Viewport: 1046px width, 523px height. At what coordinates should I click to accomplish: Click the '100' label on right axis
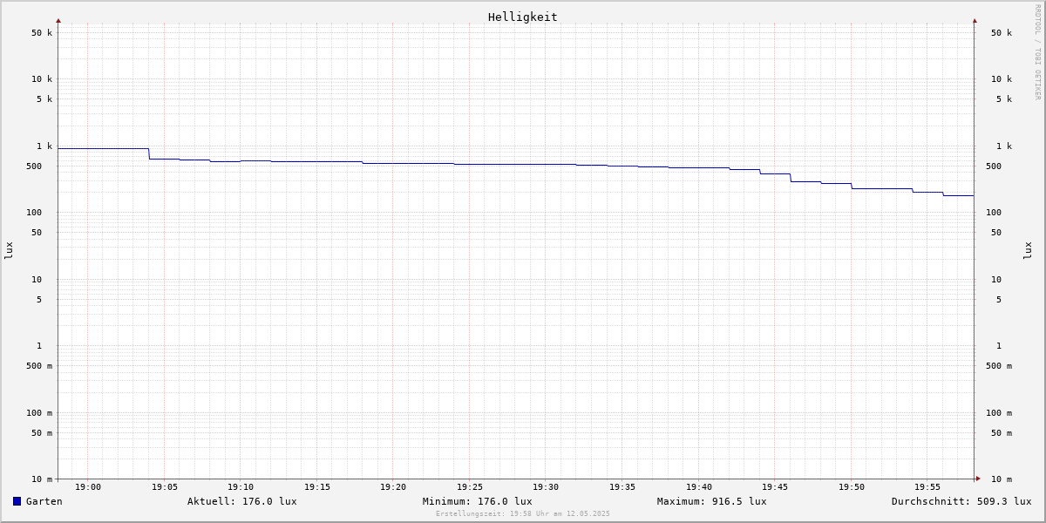pos(994,213)
